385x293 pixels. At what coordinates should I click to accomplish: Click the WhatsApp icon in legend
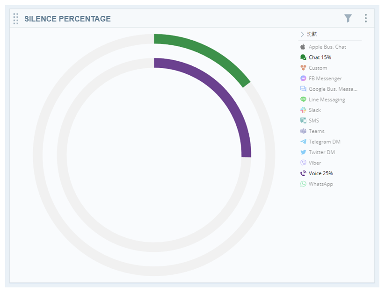click(x=303, y=184)
